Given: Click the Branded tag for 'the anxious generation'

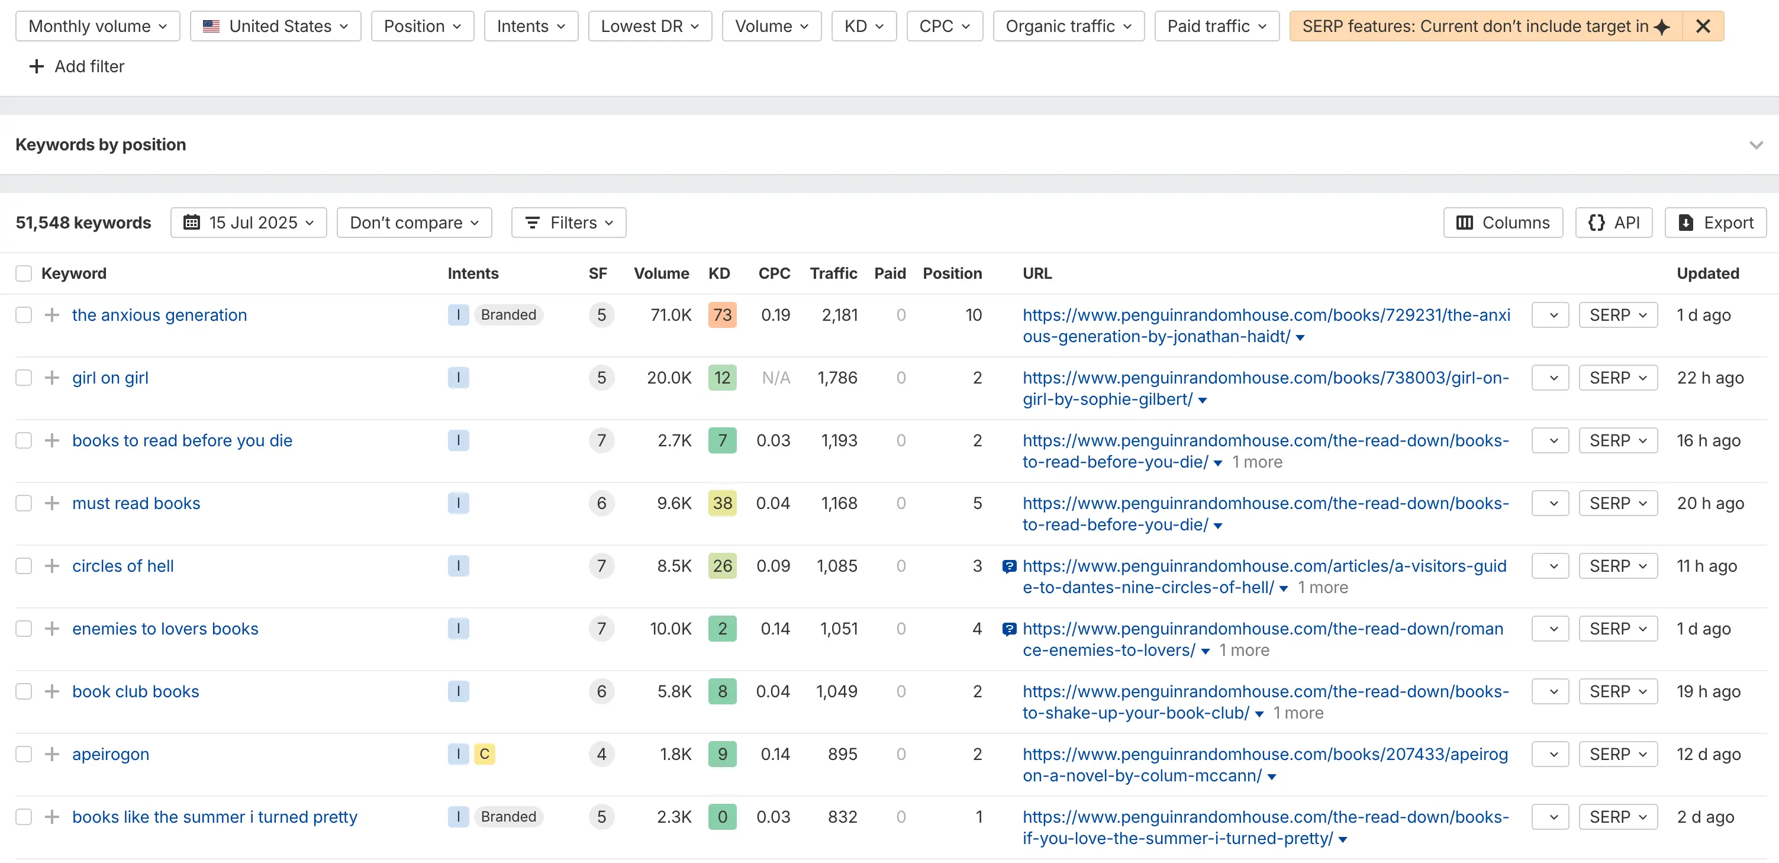Looking at the screenshot, I should 509,315.
